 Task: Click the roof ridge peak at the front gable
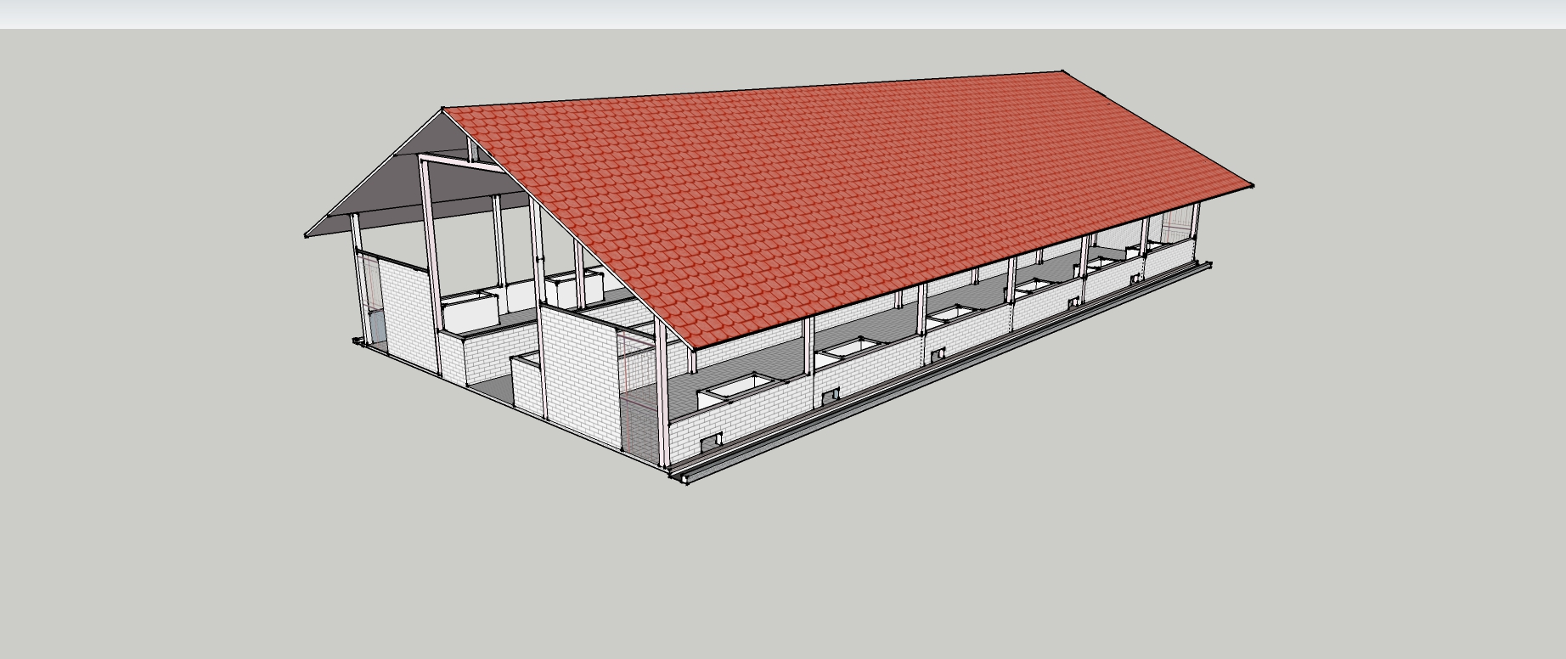pyautogui.click(x=443, y=110)
